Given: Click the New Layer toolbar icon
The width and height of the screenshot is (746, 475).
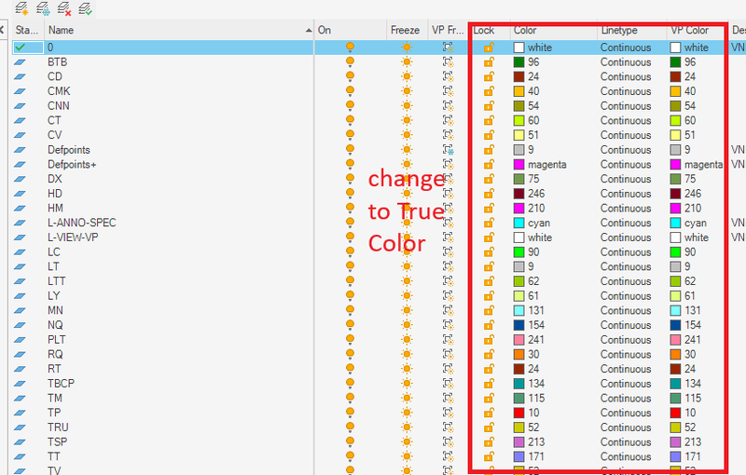Looking at the screenshot, I should pos(21,8).
